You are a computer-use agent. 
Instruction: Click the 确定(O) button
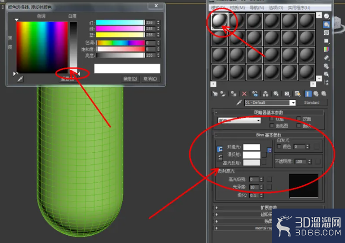point(130,79)
